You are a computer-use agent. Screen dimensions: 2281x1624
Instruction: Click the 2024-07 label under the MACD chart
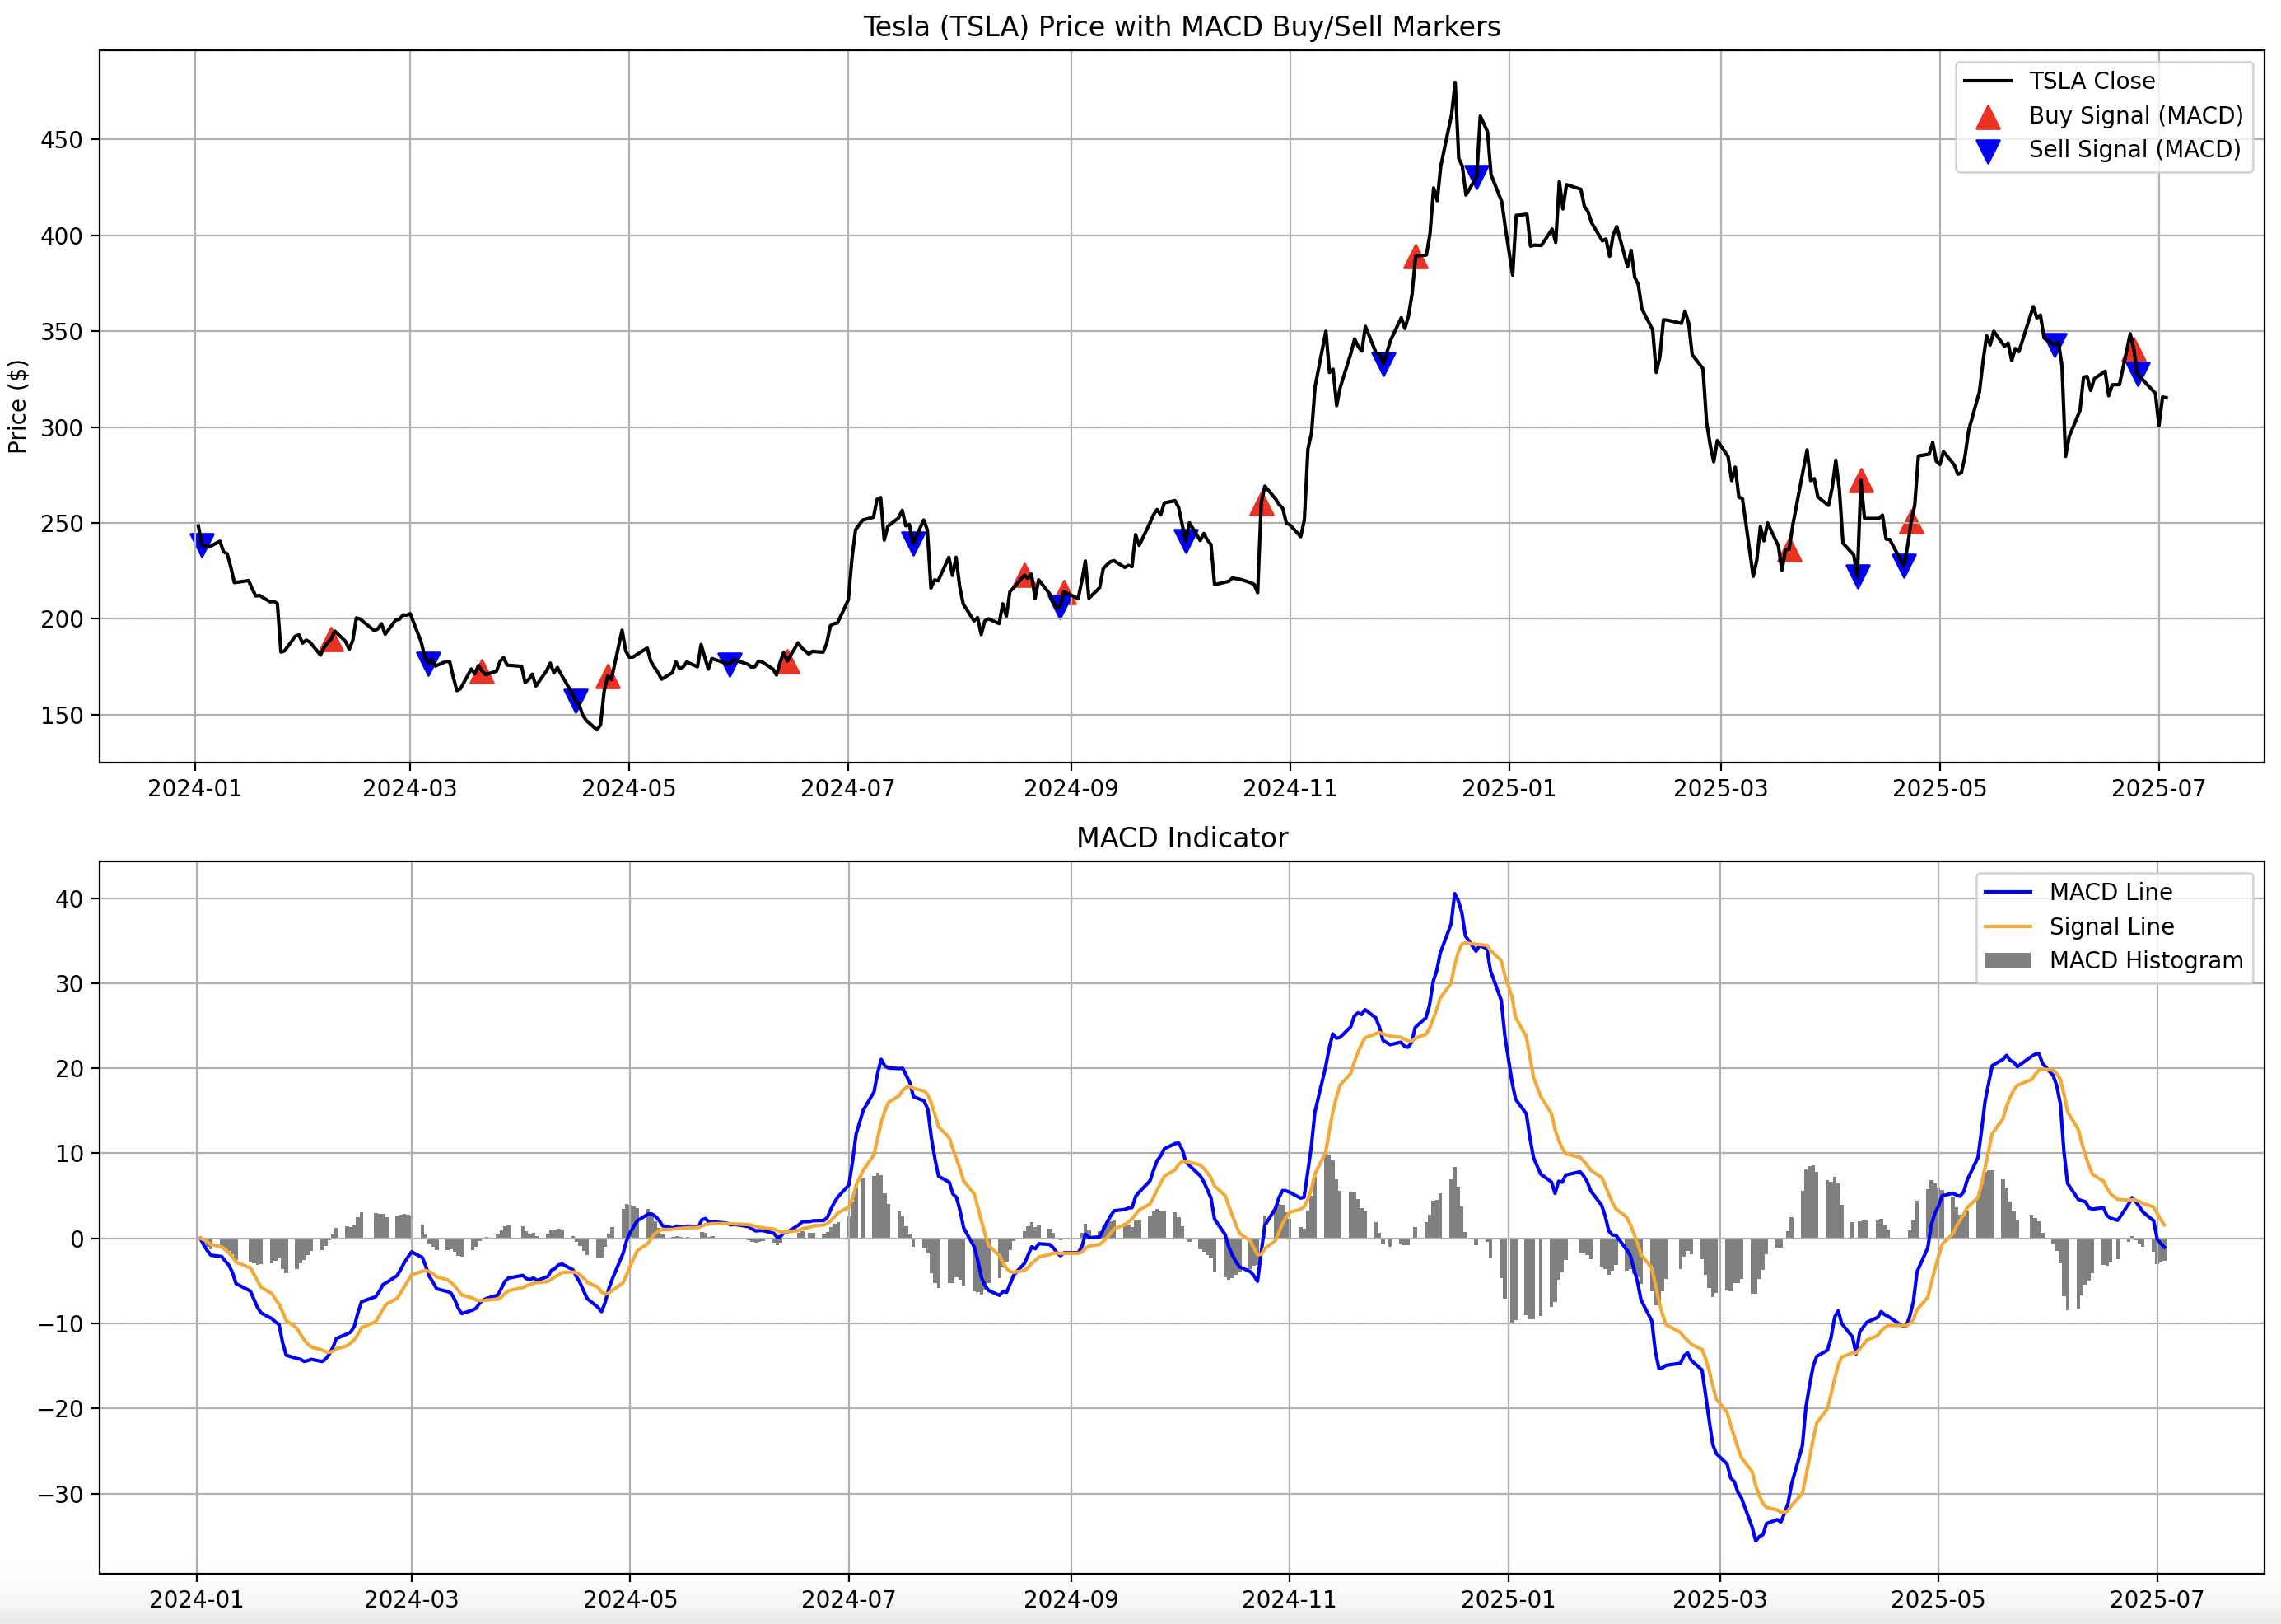pos(848,1599)
